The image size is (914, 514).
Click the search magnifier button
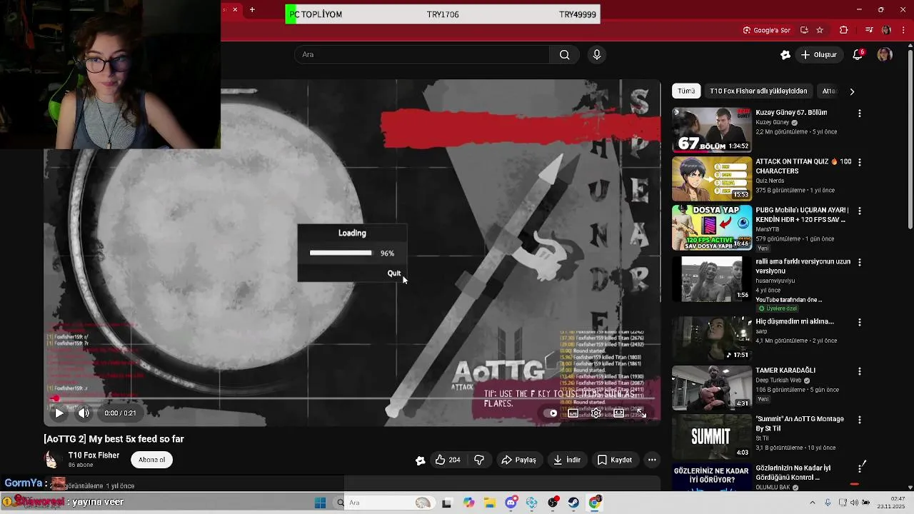click(564, 54)
